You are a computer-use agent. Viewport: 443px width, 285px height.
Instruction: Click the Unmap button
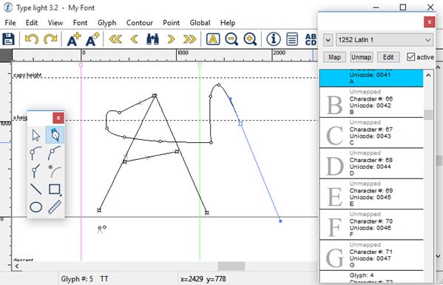(x=361, y=57)
